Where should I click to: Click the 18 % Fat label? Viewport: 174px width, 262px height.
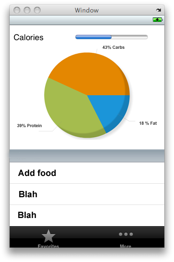pos(148,123)
